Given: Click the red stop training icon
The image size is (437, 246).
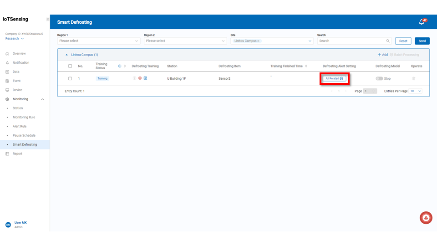Looking at the screenshot, I should point(140,78).
